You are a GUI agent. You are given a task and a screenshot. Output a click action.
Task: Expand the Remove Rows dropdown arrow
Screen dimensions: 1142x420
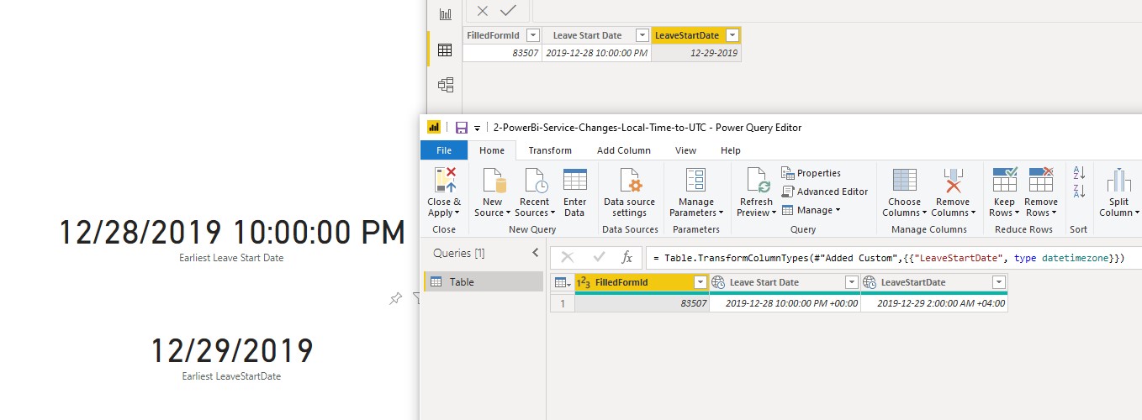pos(1053,213)
